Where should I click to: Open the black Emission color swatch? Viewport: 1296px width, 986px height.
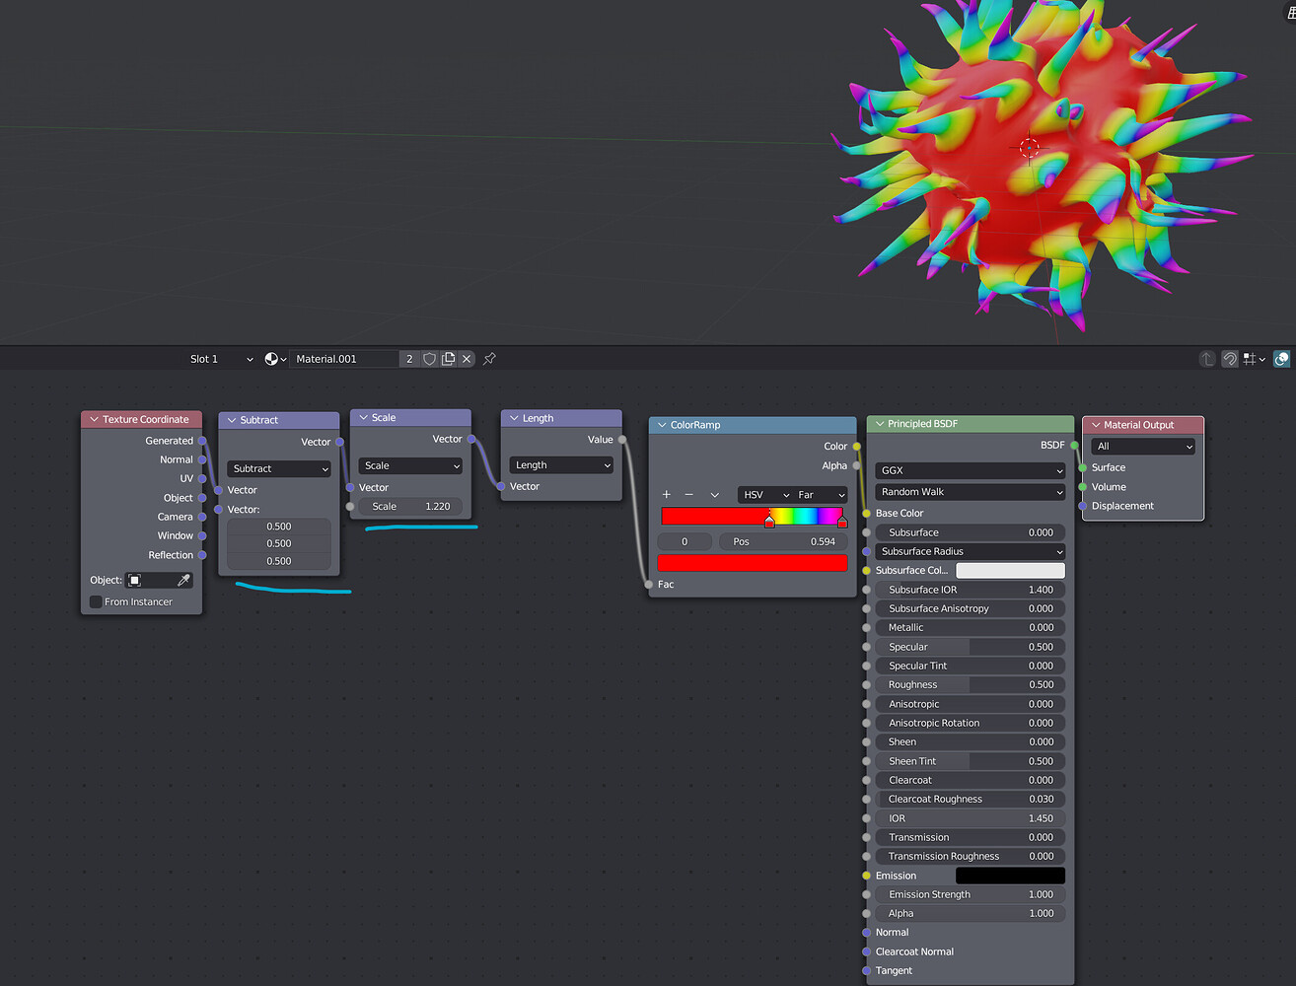tap(1011, 876)
